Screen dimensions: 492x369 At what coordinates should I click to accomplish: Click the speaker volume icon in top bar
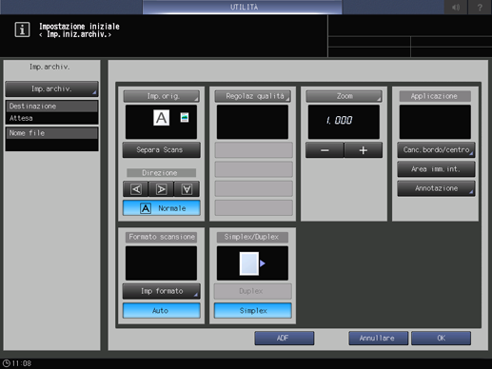[x=456, y=7]
